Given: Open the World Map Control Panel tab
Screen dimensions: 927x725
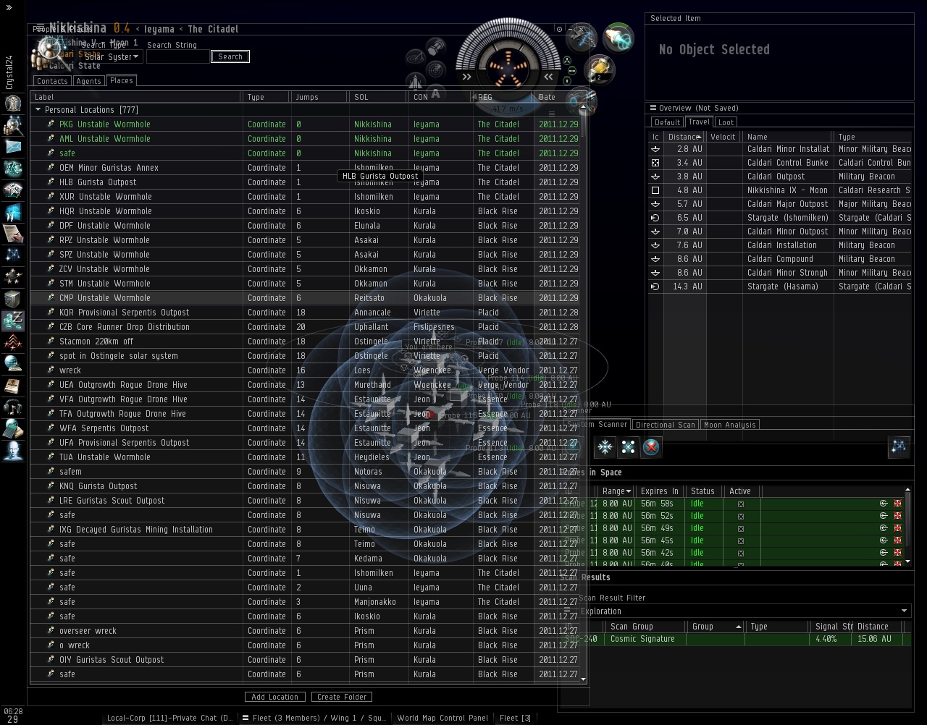Looking at the screenshot, I should click(x=442, y=718).
